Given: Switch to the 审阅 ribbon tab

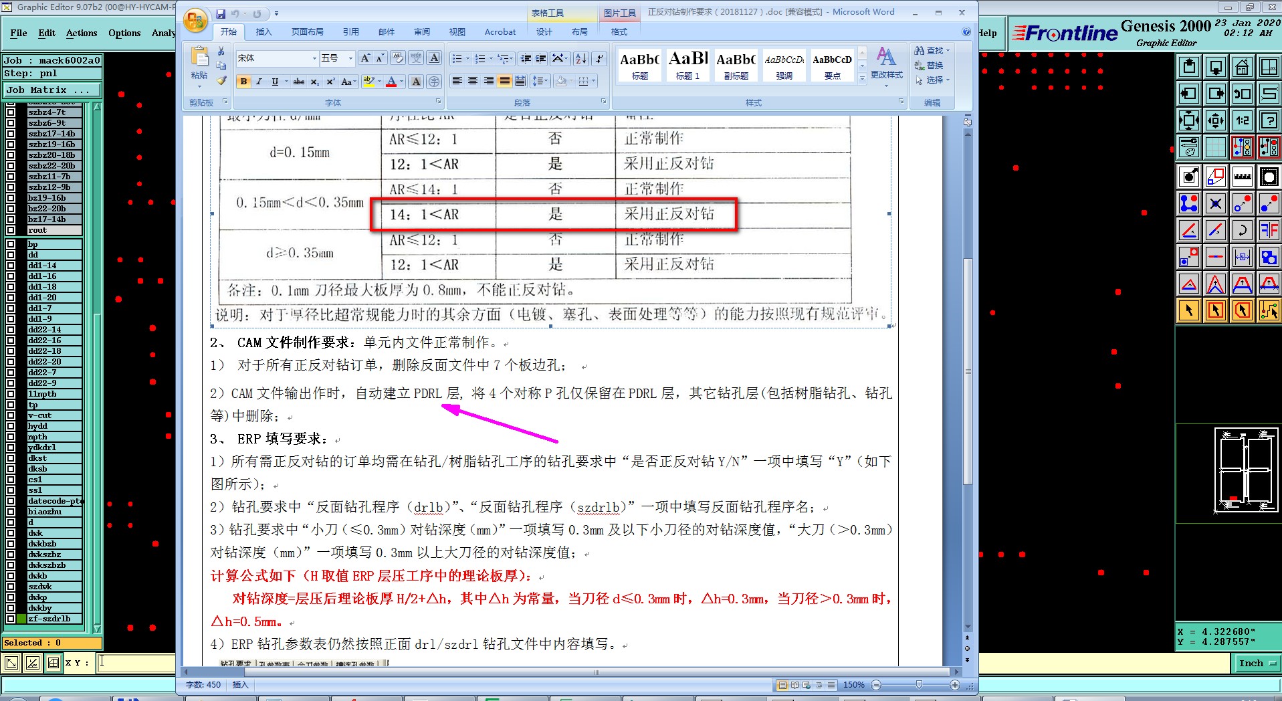Looking at the screenshot, I should [x=421, y=32].
